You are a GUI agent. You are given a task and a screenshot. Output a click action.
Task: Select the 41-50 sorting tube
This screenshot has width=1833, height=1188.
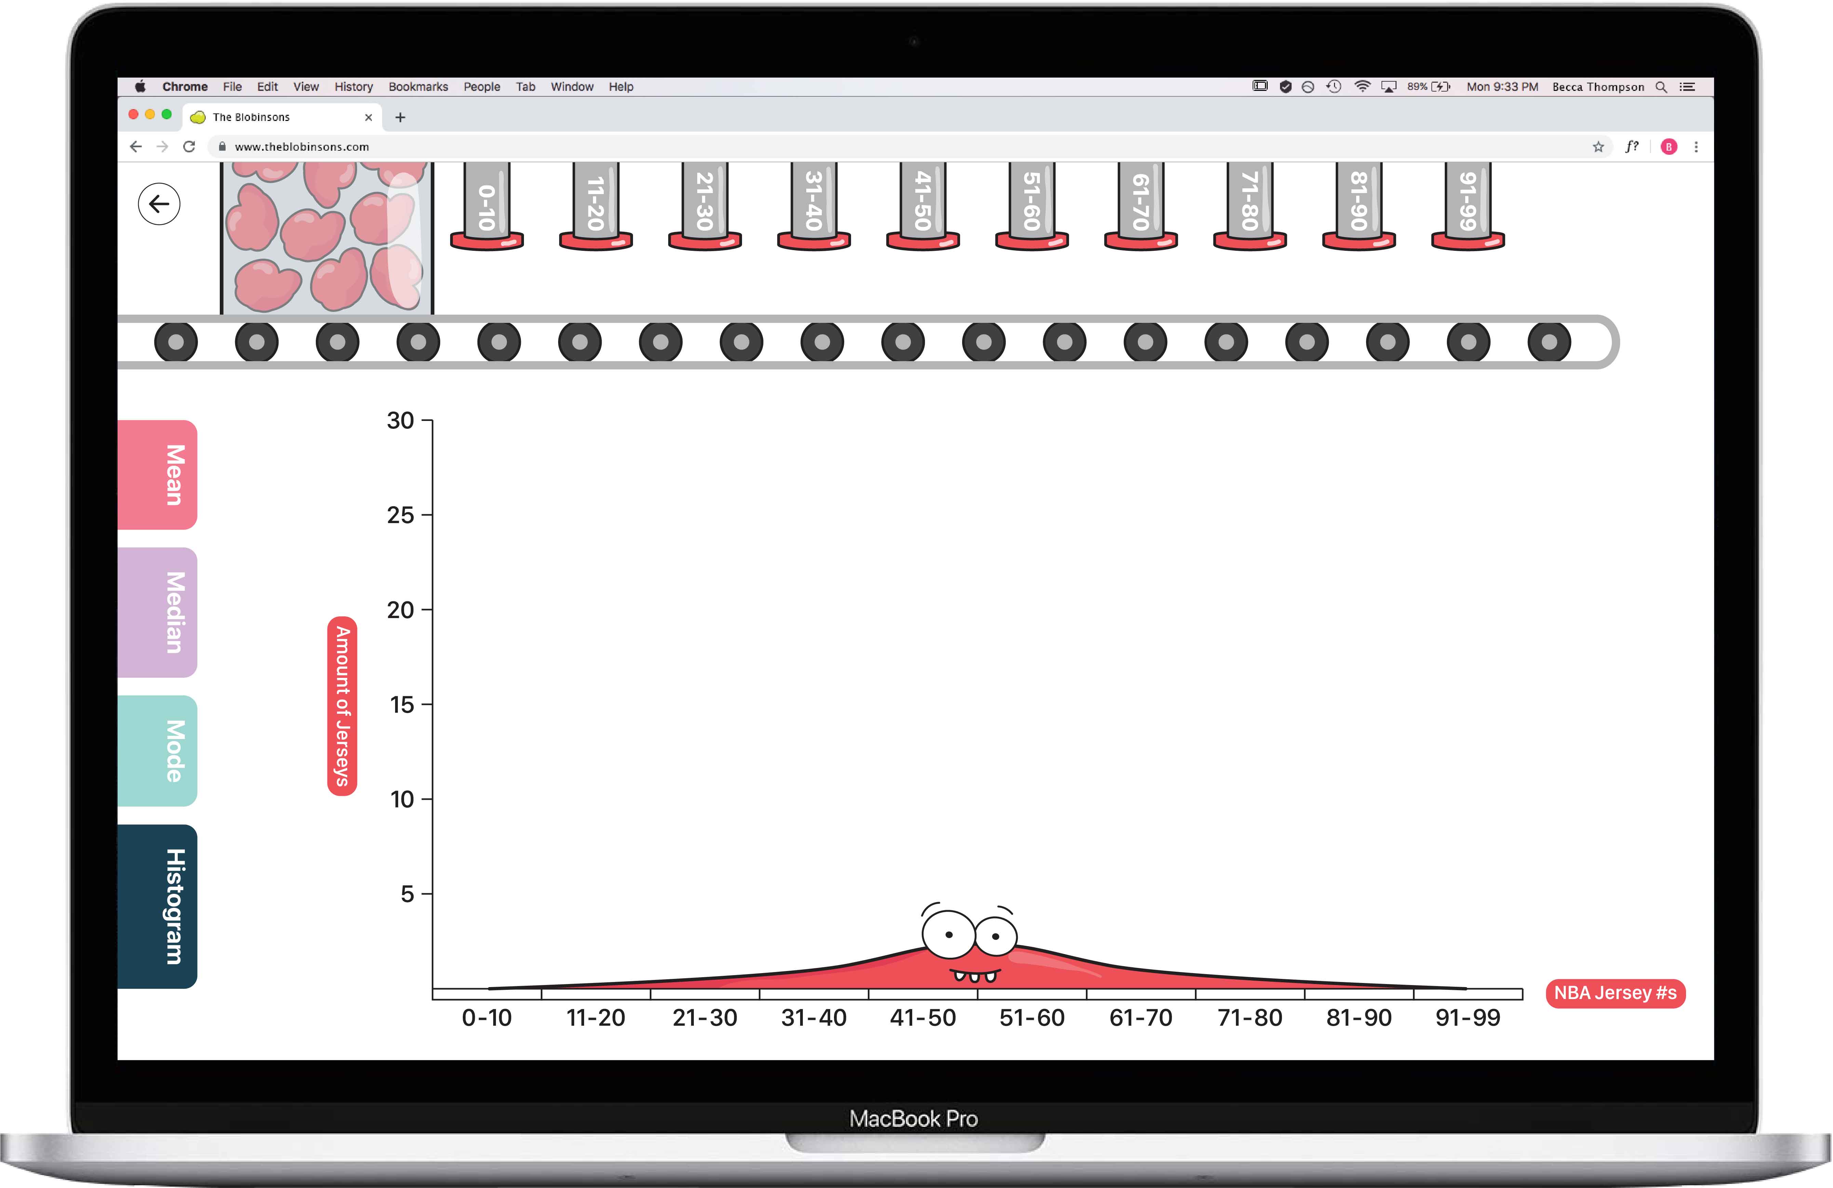point(923,206)
